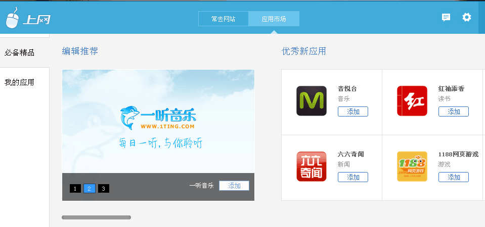Screen dimensions: 485x227
Task: Open the feedback message icon
Action: pos(446,18)
